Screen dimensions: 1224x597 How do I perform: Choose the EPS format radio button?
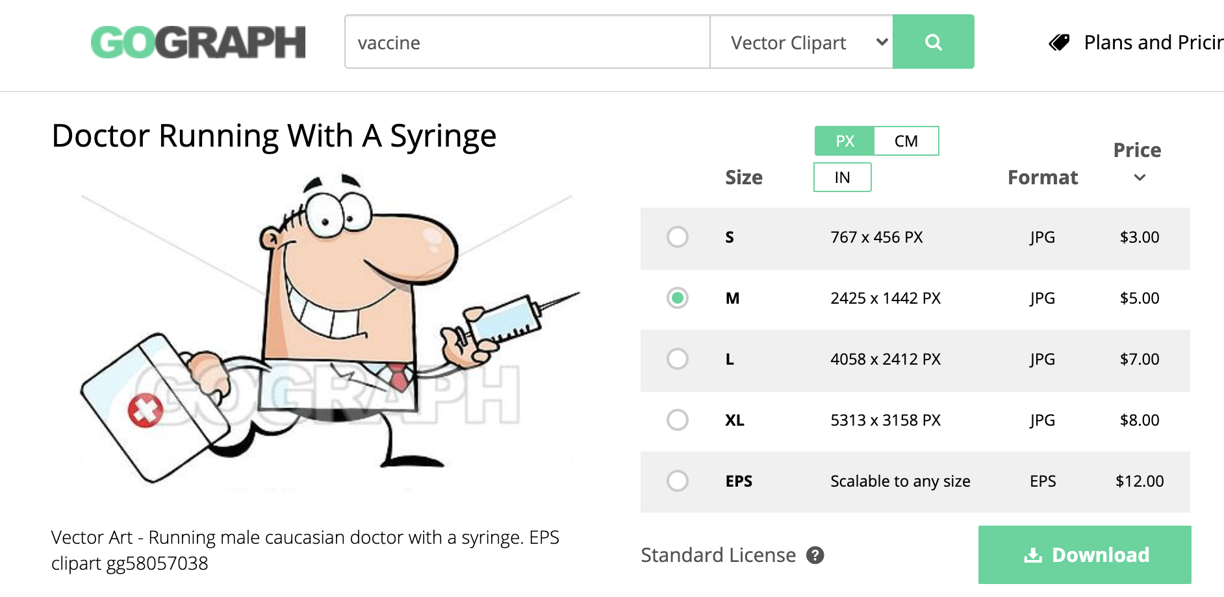tap(678, 481)
